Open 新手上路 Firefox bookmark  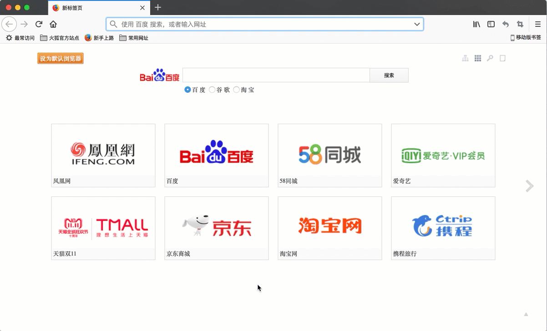[x=99, y=38]
